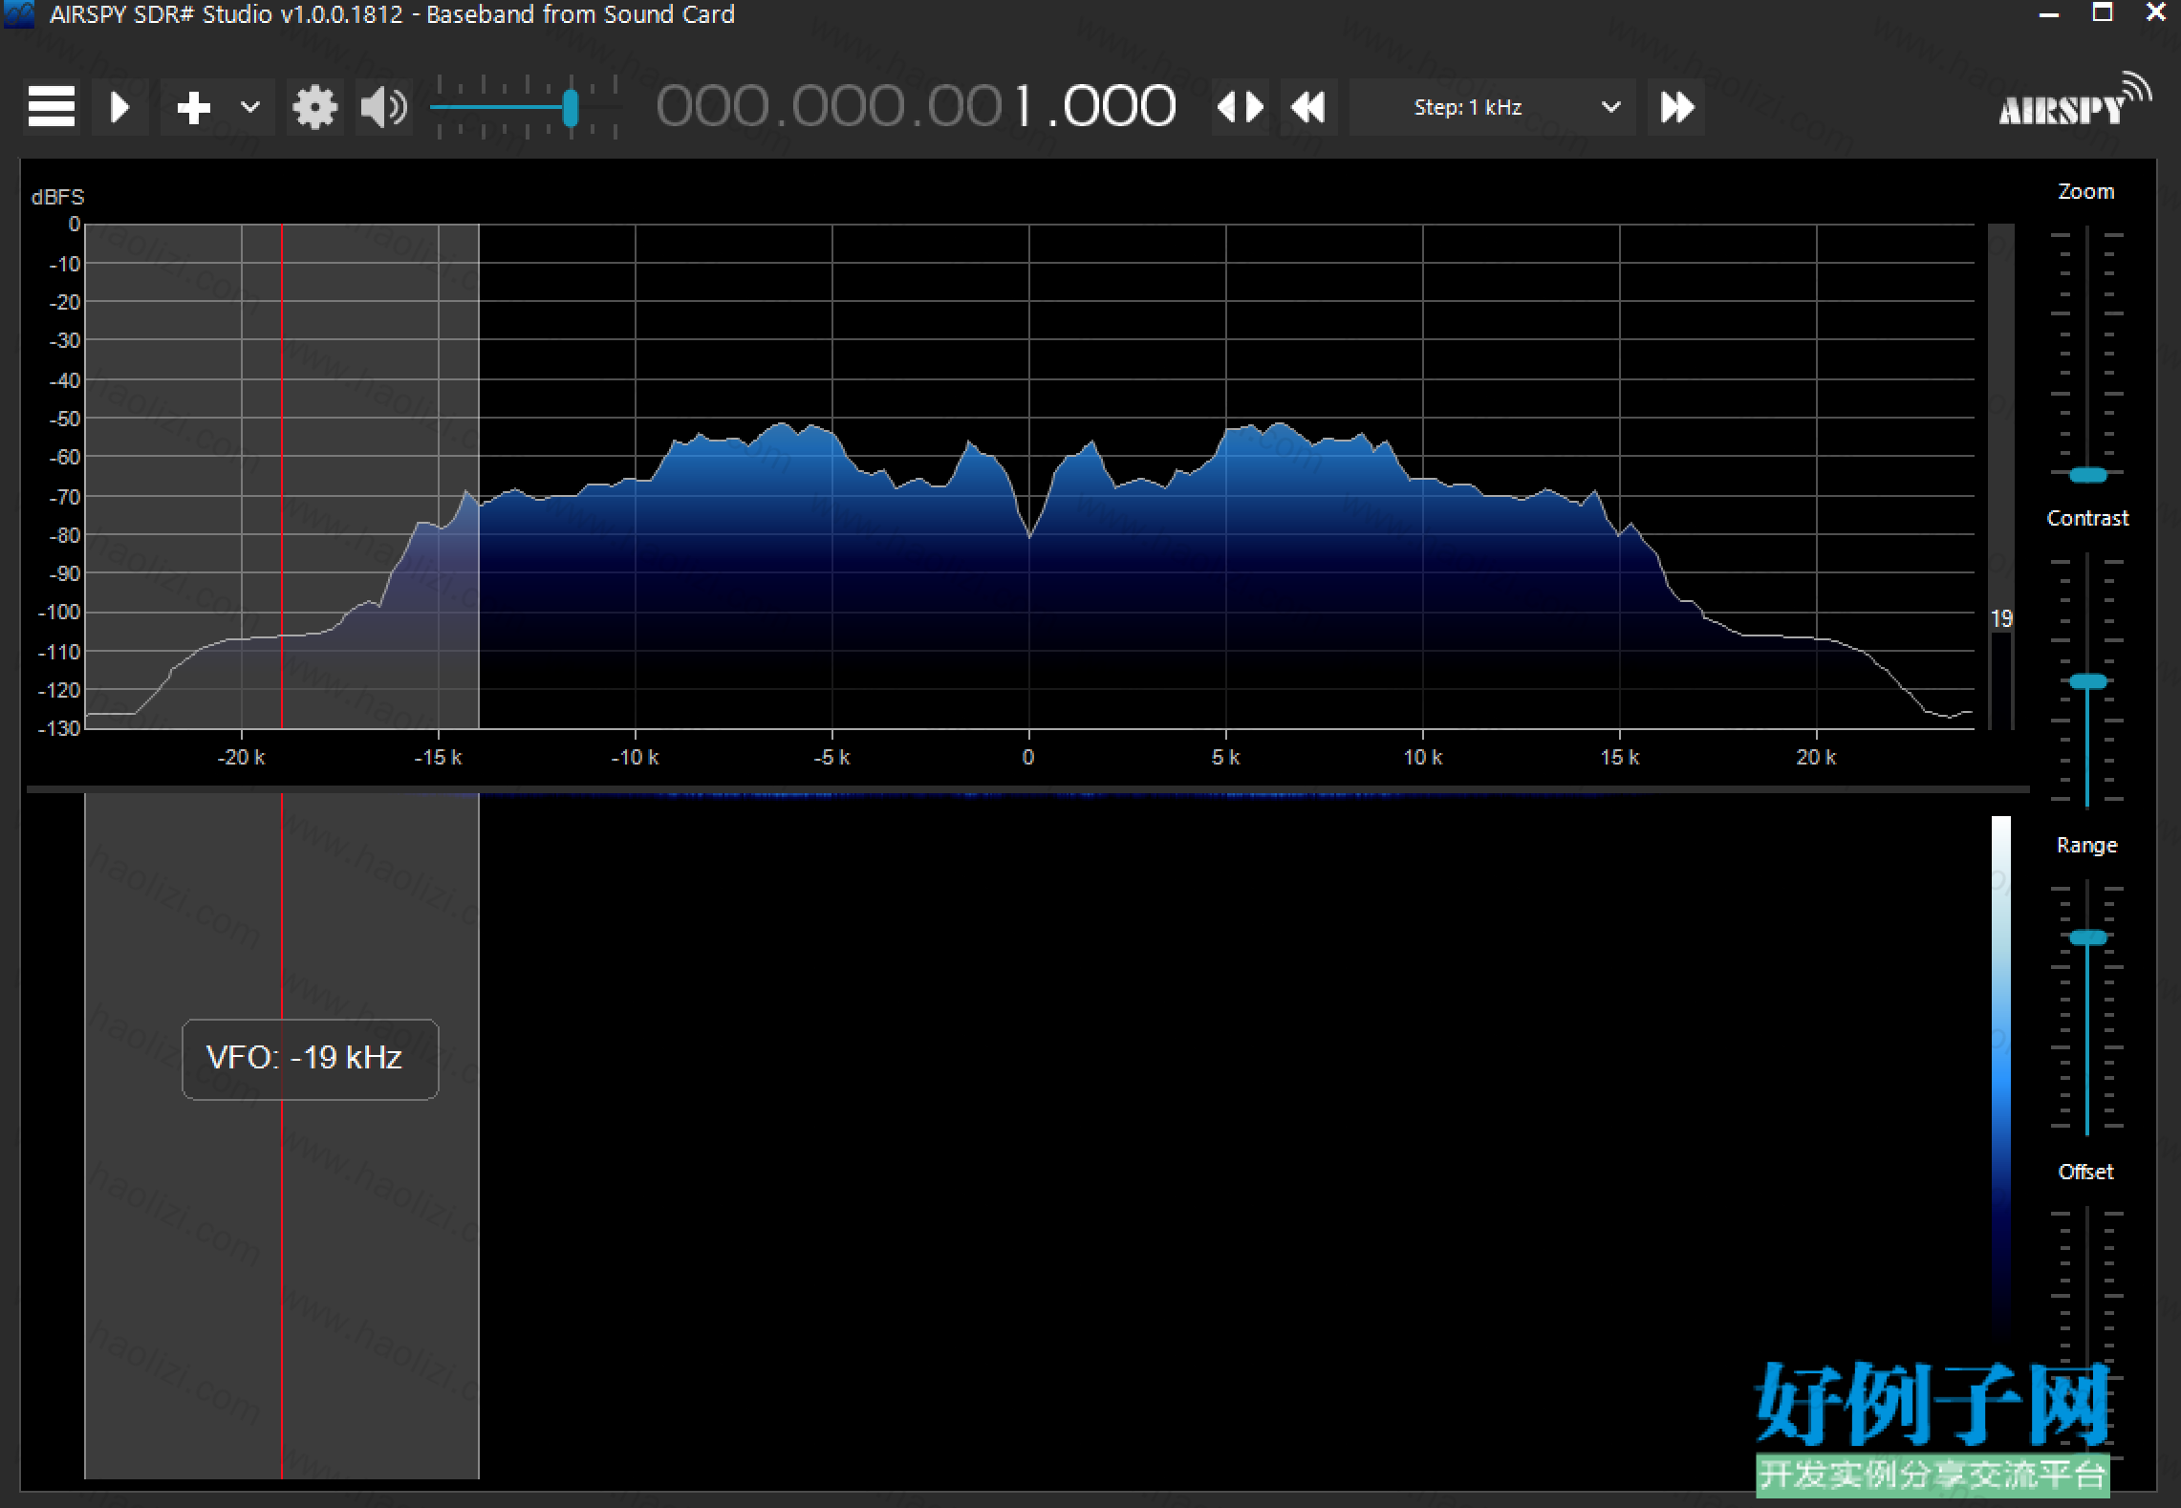This screenshot has height=1508, width=2181.
Task: Open the hamburger main menu
Action: click(x=52, y=107)
